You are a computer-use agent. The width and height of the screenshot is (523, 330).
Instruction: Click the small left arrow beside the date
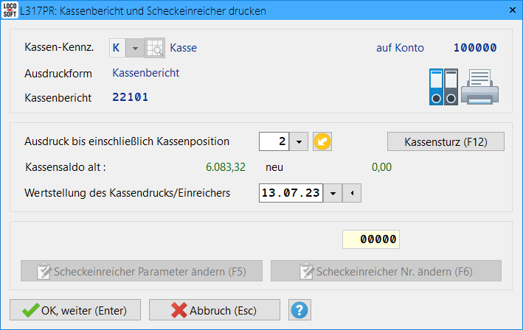(x=353, y=193)
